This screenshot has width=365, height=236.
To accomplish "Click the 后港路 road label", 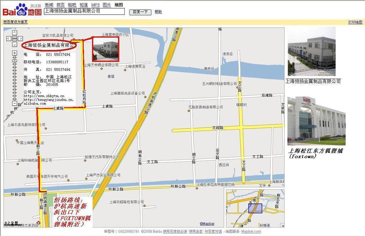I will 267,95.
